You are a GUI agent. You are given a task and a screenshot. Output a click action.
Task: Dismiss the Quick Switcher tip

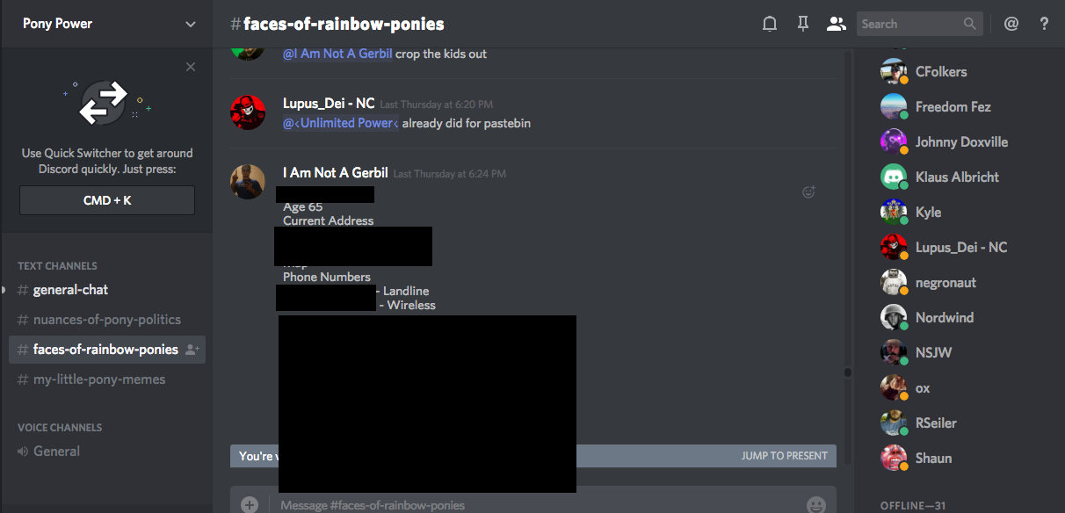[x=191, y=67]
